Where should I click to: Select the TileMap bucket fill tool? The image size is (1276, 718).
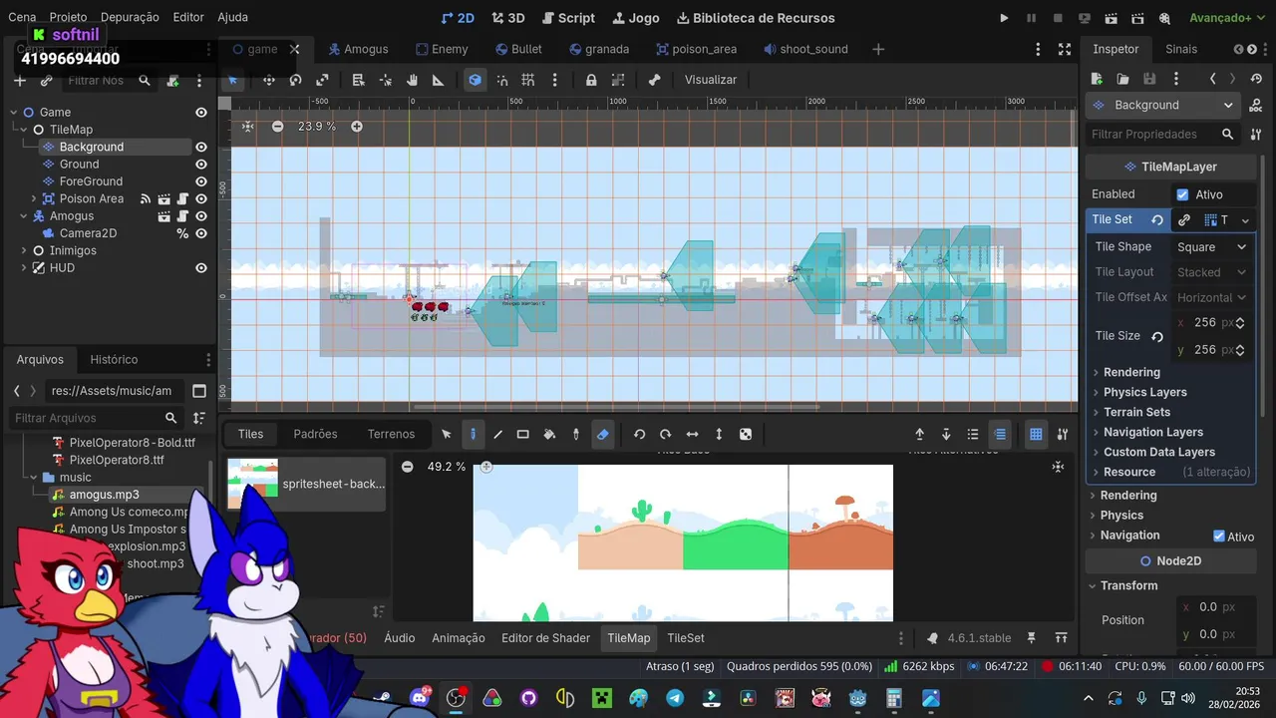549,435
